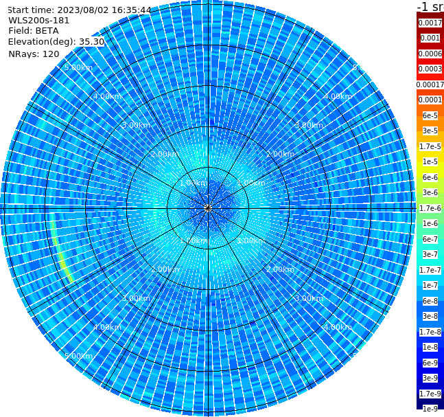Viewport: 444px width, 417px height.
Task: Click the 1e-6 colorbar value
Action: pos(430,223)
